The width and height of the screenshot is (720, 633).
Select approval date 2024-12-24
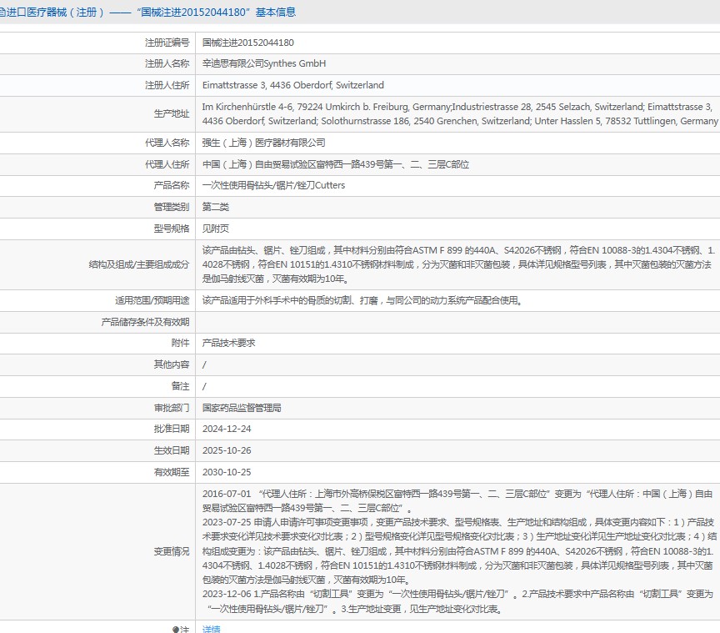[227, 429]
